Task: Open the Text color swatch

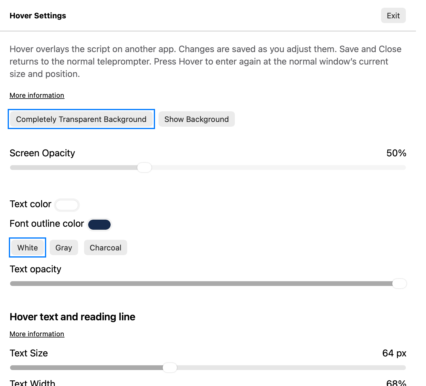Action: [x=67, y=205]
